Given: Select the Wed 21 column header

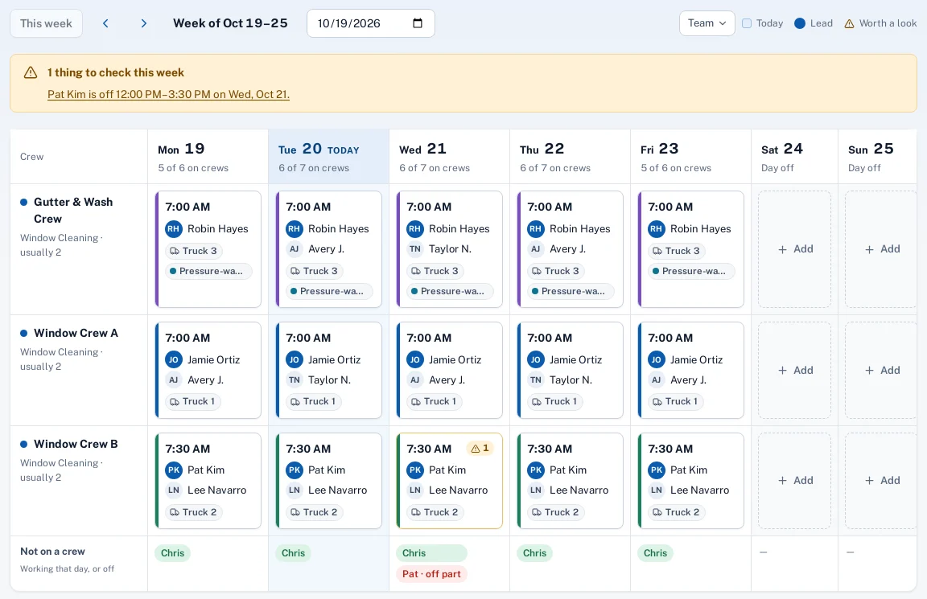Looking at the screenshot, I should coord(449,157).
